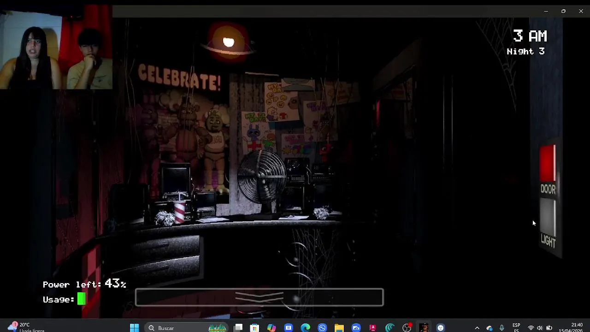Open the camera monitor flip bar
This screenshot has width=590, height=332.
click(x=259, y=297)
